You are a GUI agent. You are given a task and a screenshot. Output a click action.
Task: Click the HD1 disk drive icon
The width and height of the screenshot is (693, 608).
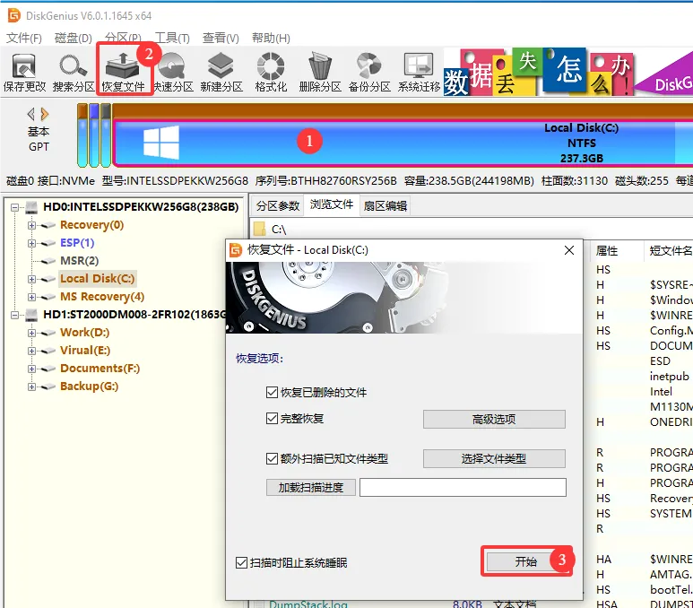click(x=31, y=315)
